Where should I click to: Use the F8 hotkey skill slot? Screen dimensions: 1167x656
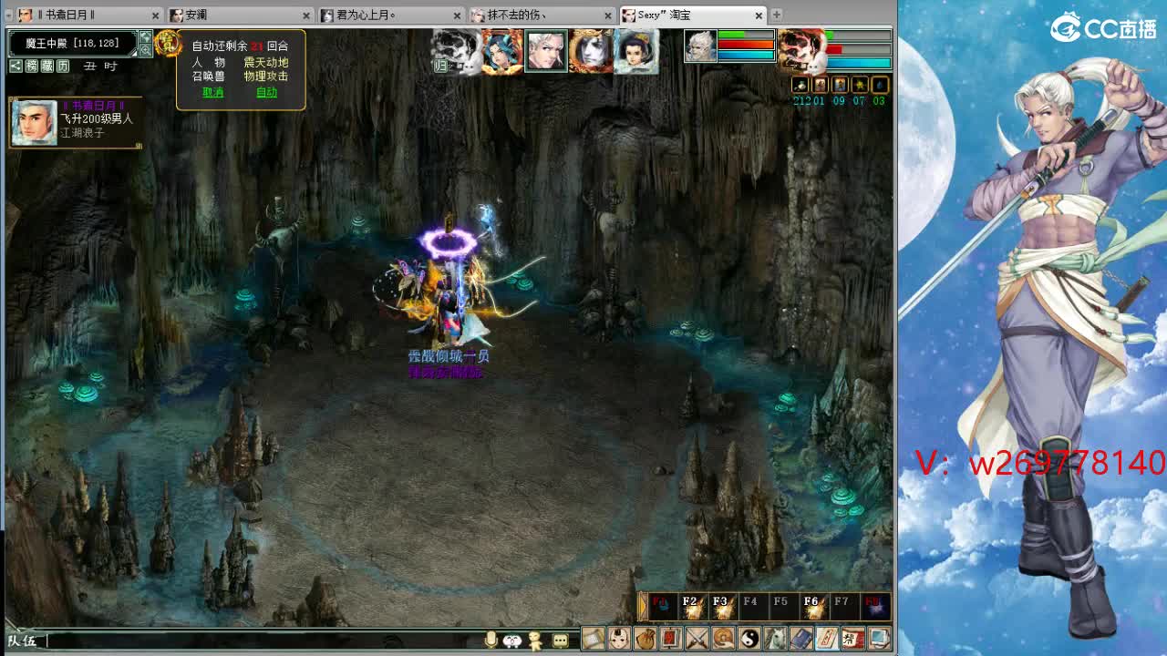coord(873,606)
